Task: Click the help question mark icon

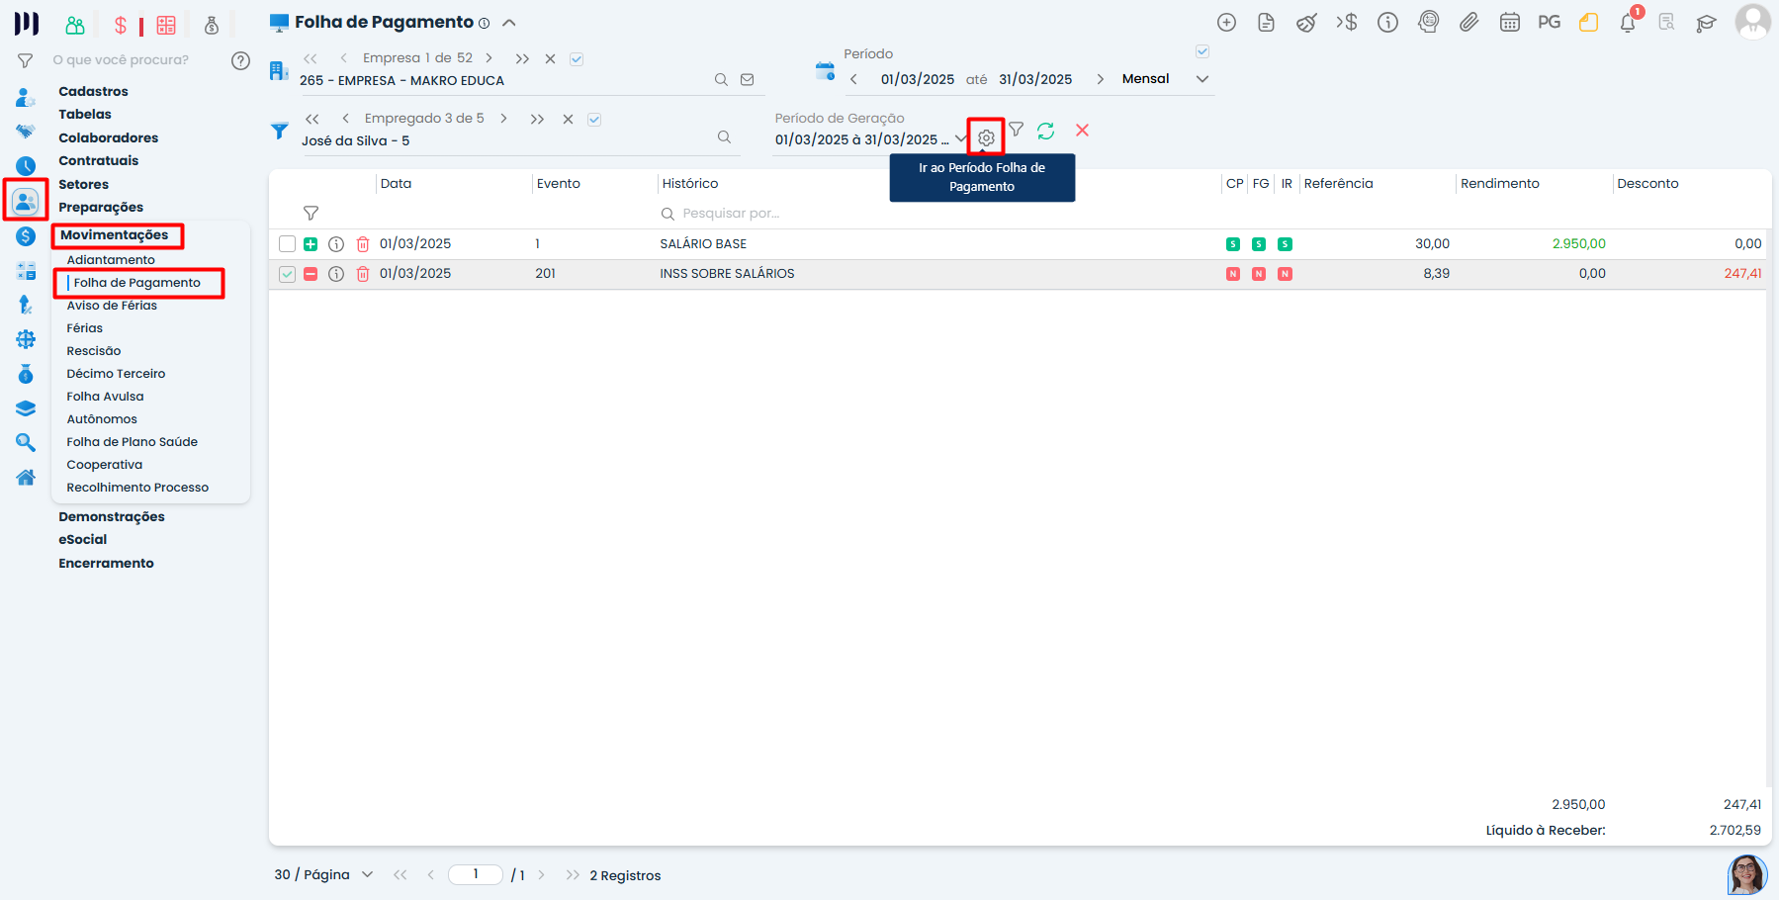Action: point(240,60)
